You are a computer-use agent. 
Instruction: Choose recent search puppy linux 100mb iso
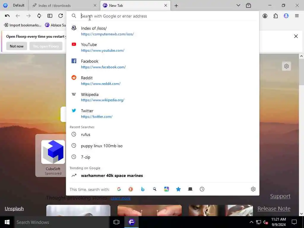(x=162, y=146)
